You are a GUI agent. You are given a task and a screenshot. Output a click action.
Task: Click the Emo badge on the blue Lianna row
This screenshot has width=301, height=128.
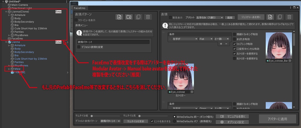click(x=58, y=42)
